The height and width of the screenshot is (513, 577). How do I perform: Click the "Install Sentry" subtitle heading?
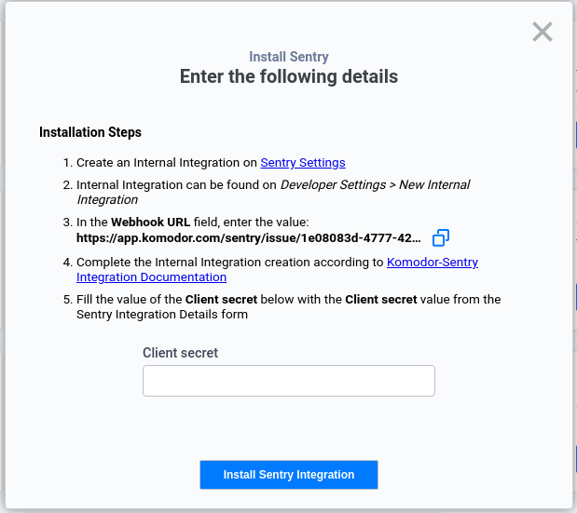pyautogui.click(x=289, y=57)
